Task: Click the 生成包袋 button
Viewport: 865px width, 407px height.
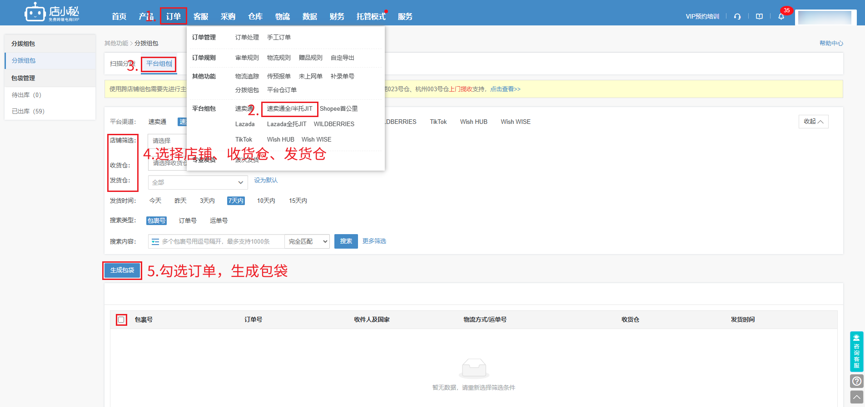Action: click(x=122, y=270)
